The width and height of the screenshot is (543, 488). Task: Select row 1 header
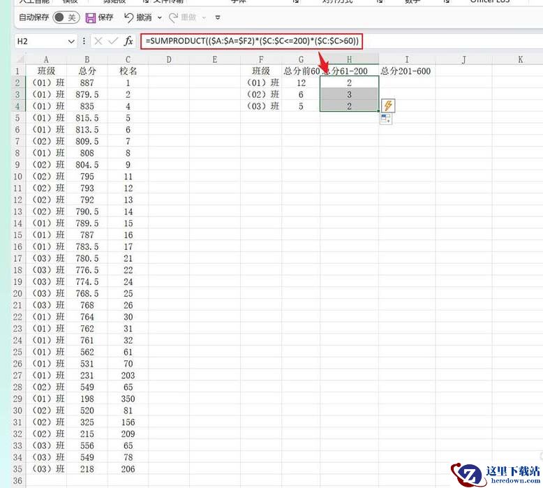click(x=17, y=71)
